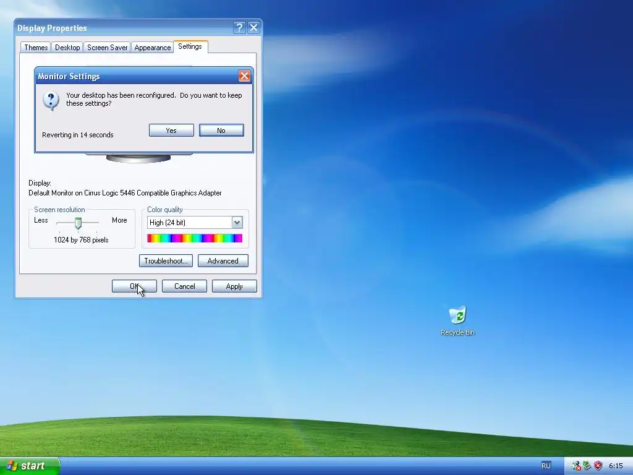Click the leftmost system tray icon by the language bar
633x475 pixels.
point(576,466)
